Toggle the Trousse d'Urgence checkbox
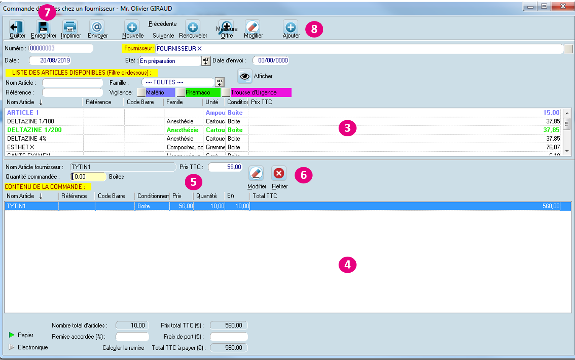Viewport: 575px width, 360px height. (x=226, y=92)
